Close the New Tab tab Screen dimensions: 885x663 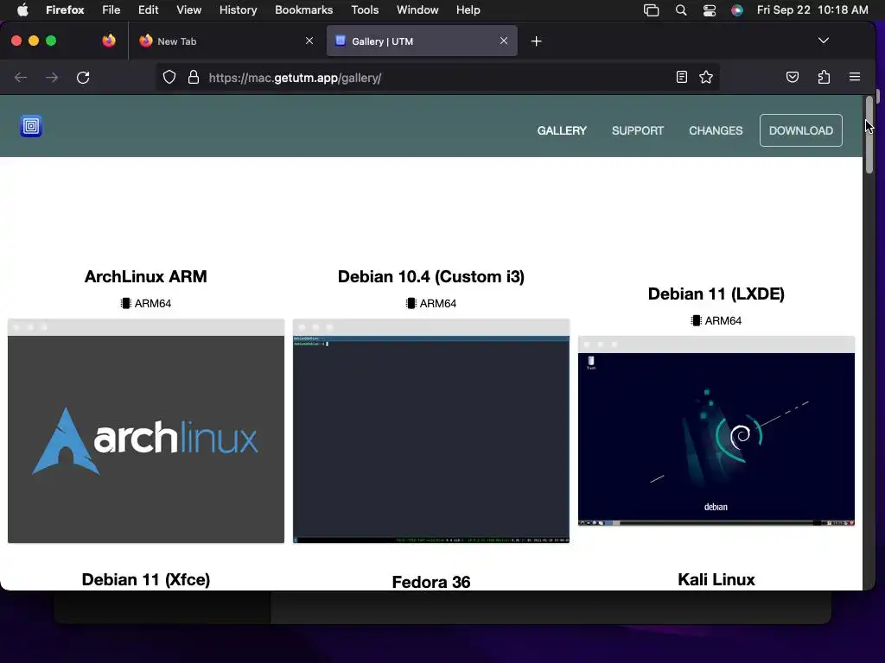click(309, 41)
